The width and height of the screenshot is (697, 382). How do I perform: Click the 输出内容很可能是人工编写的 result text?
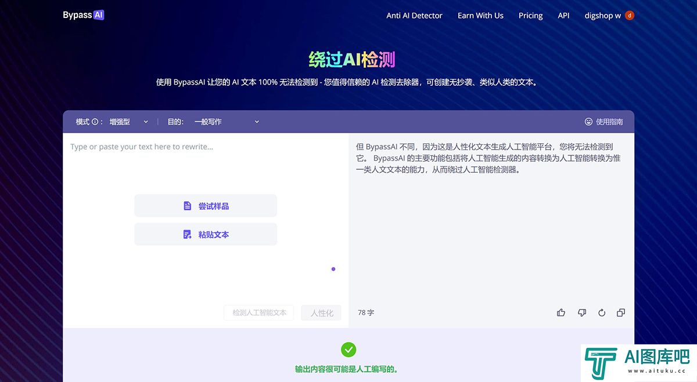[x=348, y=369]
